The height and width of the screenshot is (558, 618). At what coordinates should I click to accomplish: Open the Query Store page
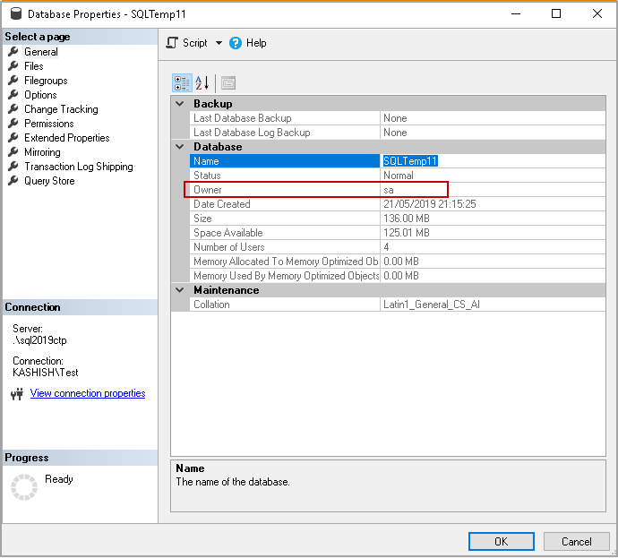(49, 181)
